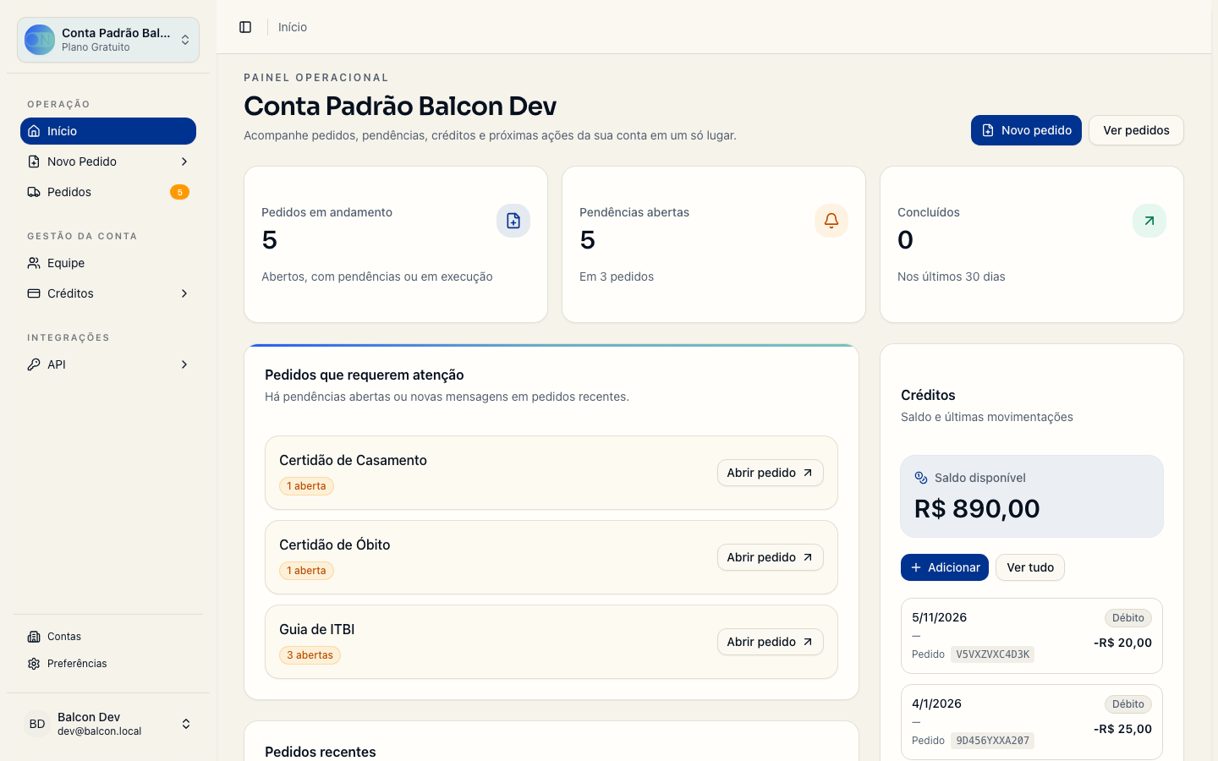Click the home icon beside Início
Viewport: 1218px width, 761px height.
coord(34,131)
